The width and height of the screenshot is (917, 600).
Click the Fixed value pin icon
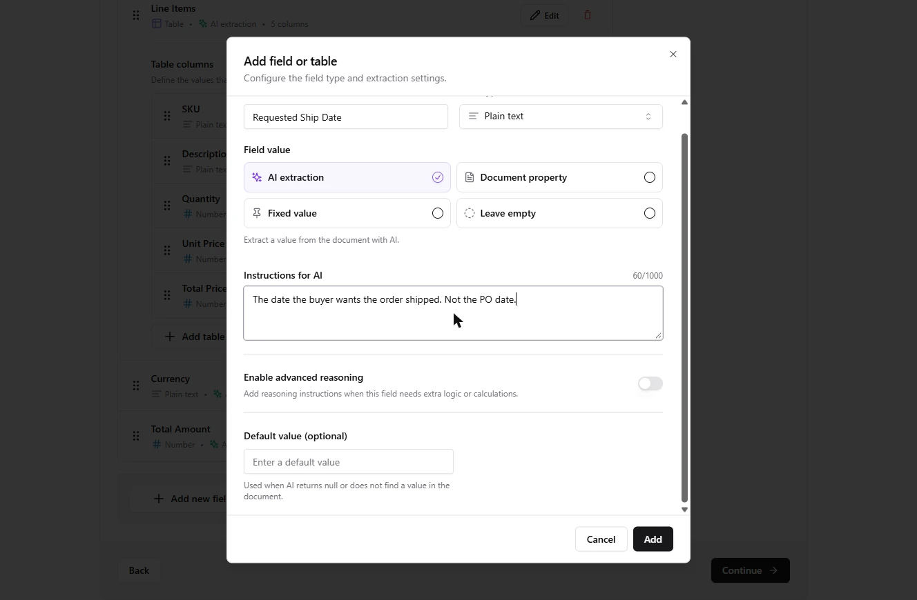point(257,213)
